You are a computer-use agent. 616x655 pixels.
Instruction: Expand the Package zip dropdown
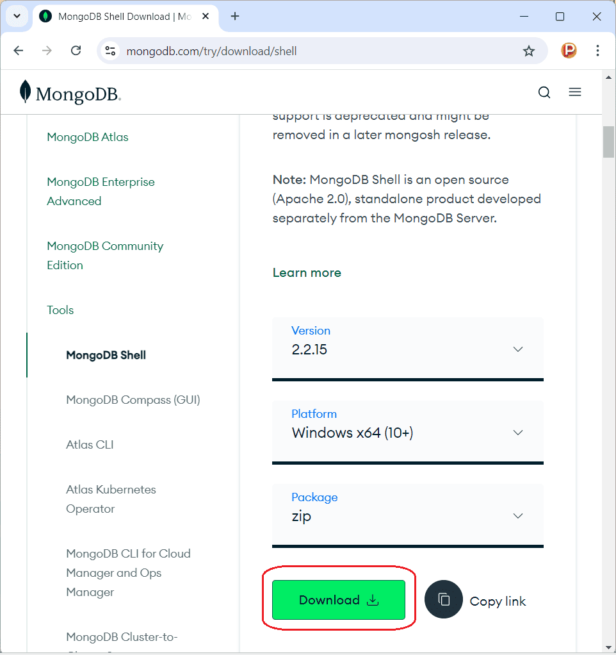[408, 515]
